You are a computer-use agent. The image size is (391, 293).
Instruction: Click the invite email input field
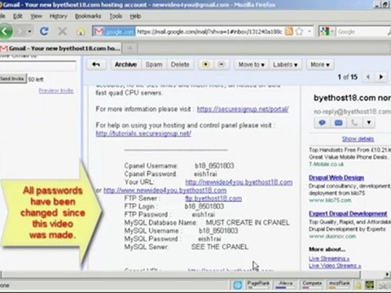37,66
